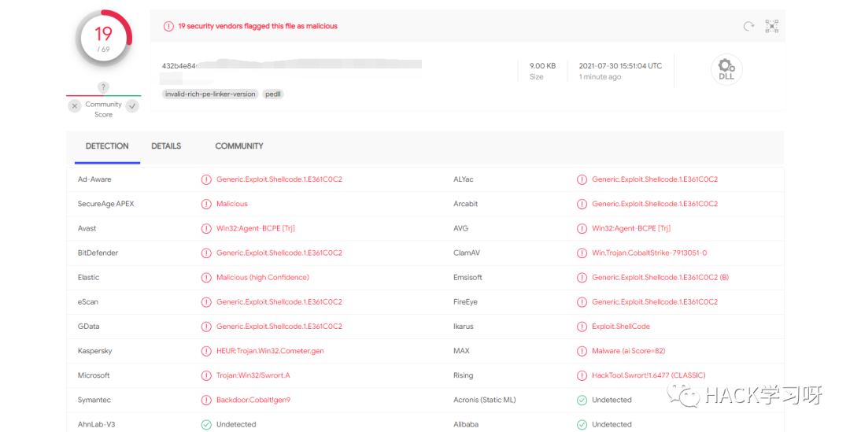Click the Symantec alert icon
Viewport: 850px width, 432px height.
[206, 400]
